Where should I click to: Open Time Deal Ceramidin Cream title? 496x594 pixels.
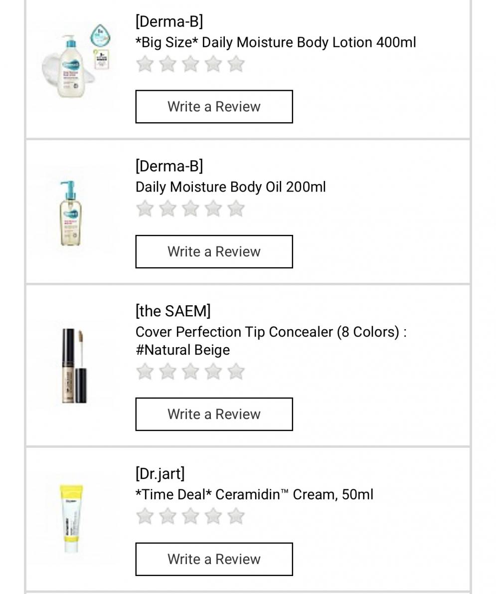pos(254,495)
